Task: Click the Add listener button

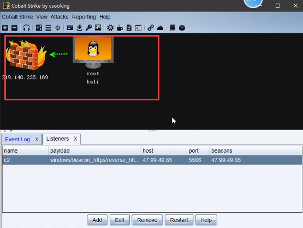Action: 97,220
